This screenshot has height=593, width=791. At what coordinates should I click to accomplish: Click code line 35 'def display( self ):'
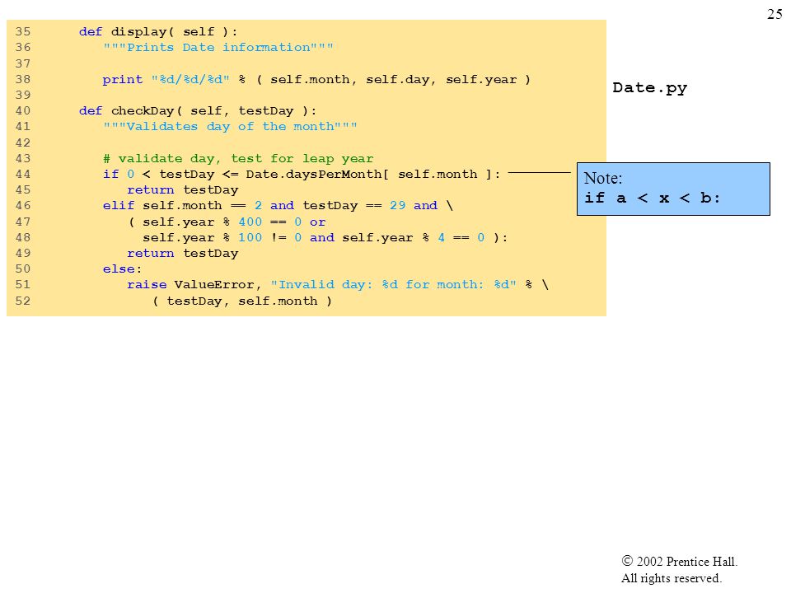click(x=158, y=32)
